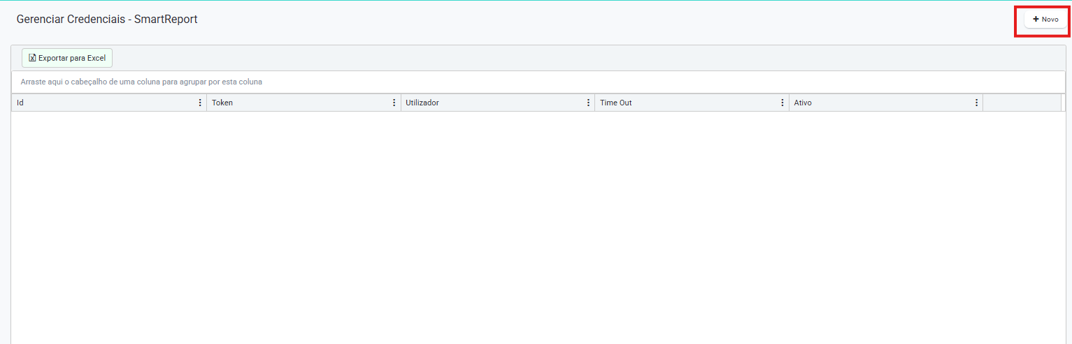Sort by the Ativo column header
1072x344 pixels.
coord(803,103)
